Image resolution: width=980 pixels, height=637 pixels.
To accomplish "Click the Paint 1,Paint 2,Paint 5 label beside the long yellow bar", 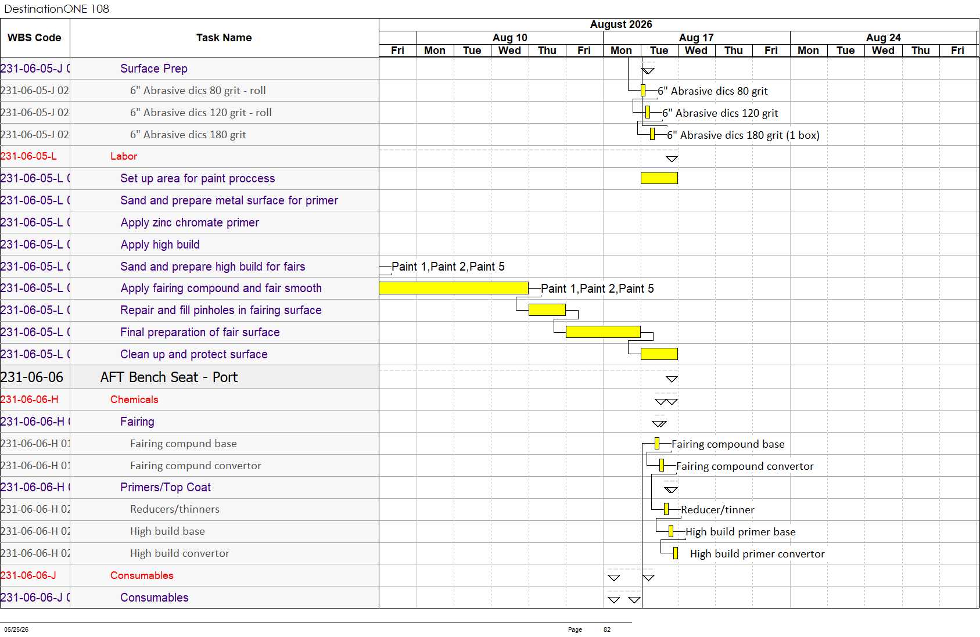I will [x=597, y=289].
